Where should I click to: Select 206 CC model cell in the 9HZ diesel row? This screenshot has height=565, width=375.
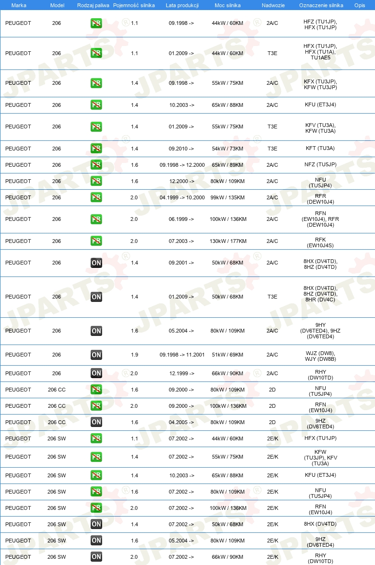click(57, 422)
